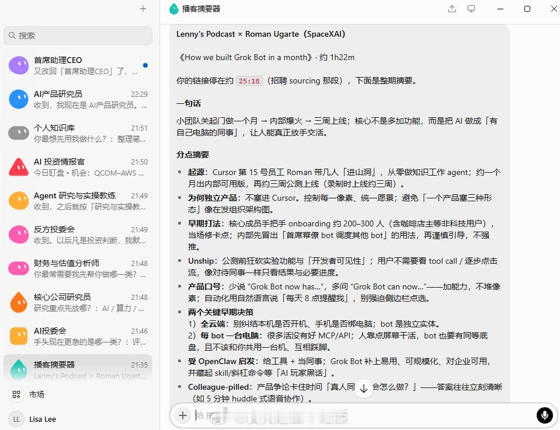
Task: Click the blue avatar of AI产品研究员
Action: [x=19, y=99]
